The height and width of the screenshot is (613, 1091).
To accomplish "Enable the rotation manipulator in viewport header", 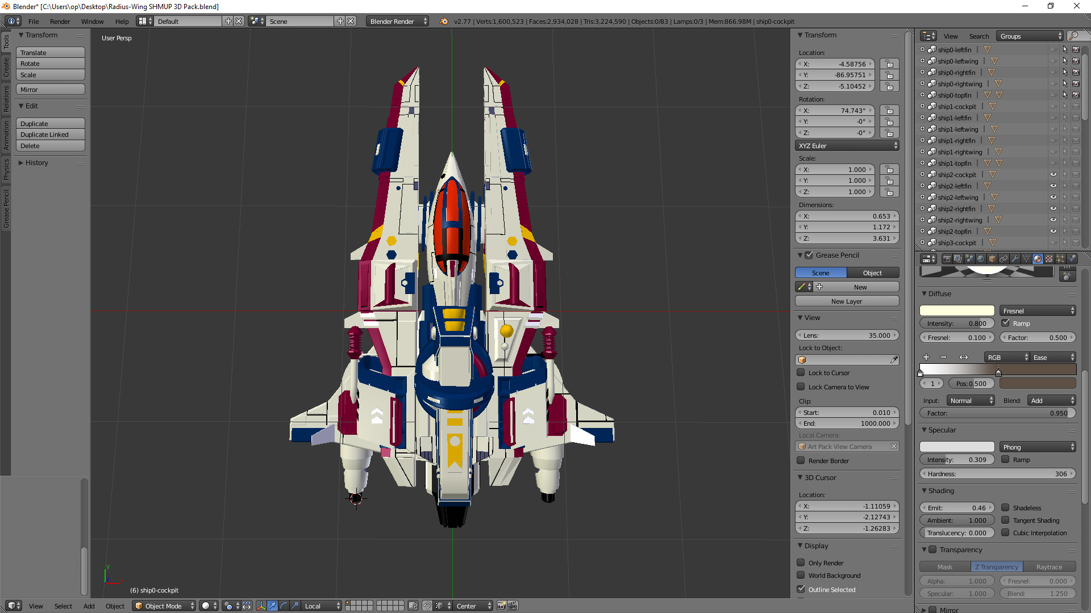I will coord(283,606).
